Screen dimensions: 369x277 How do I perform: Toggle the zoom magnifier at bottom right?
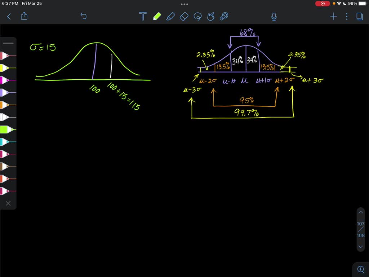[361, 269]
